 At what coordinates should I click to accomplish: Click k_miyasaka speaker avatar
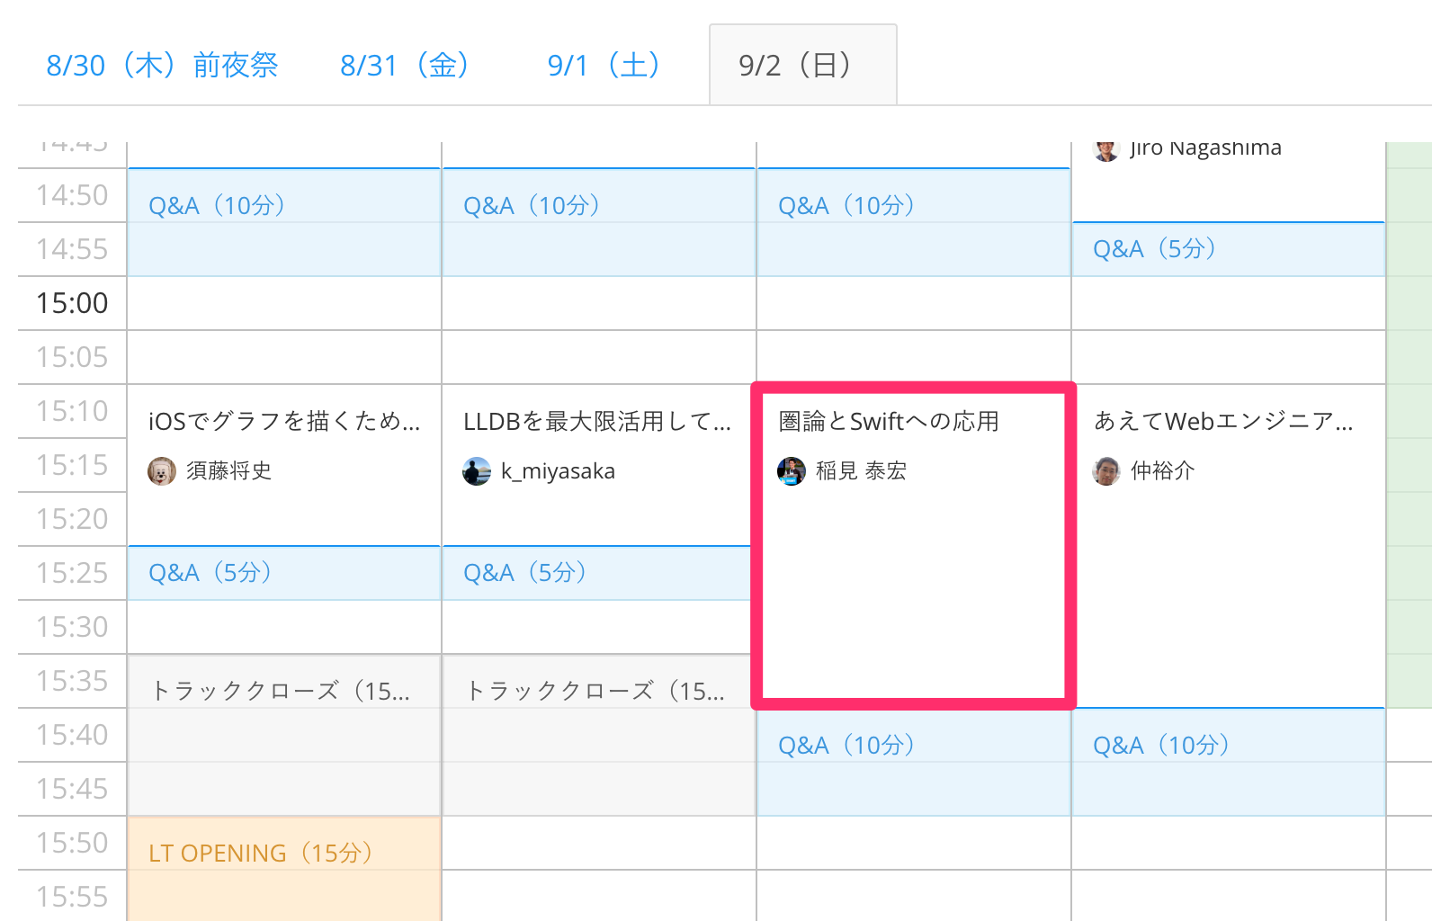tap(477, 471)
